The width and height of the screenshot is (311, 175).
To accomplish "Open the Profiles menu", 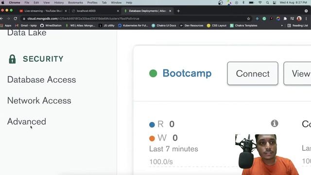I will click(x=92, y=2).
